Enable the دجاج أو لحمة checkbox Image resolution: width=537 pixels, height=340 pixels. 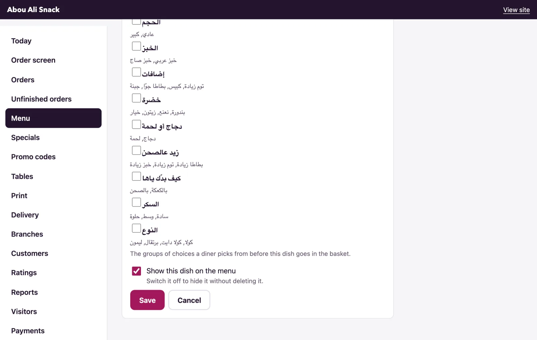[136, 124]
